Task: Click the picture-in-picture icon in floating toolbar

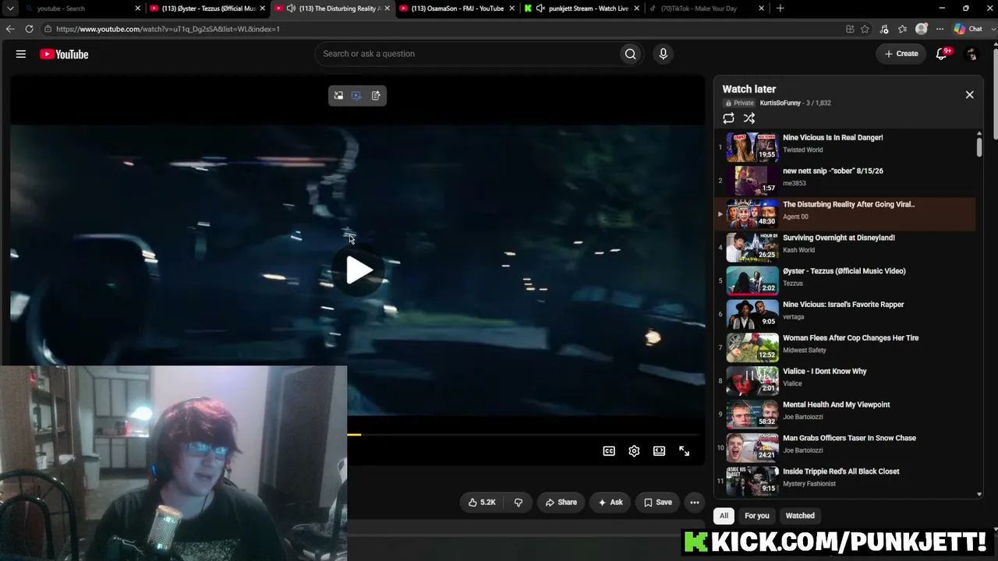Action: tap(338, 96)
